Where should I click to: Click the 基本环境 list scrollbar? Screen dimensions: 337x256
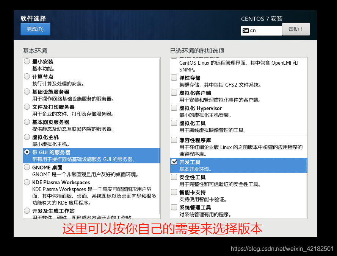[x=159, y=136]
